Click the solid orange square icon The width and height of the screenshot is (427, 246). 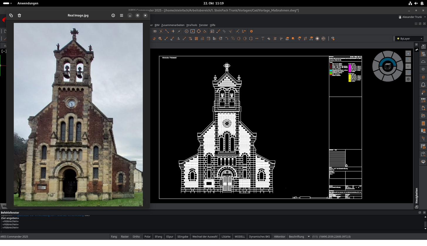(x=293, y=39)
